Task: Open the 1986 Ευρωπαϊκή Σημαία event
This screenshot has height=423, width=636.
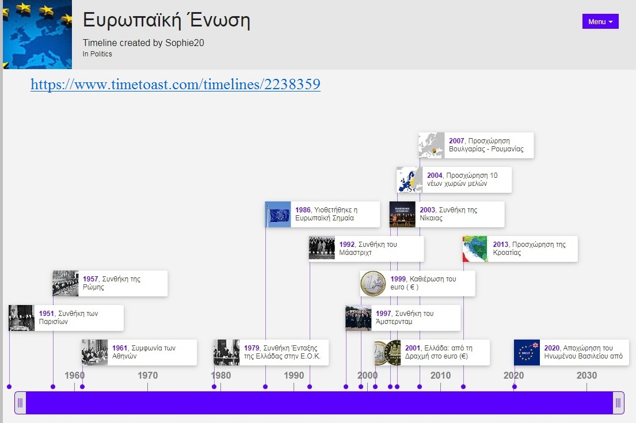Action: (x=322, y=214)
